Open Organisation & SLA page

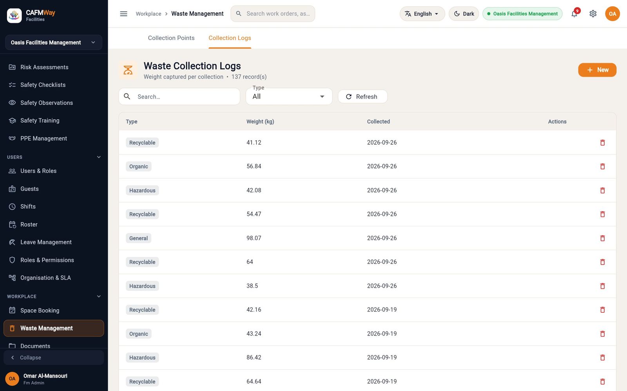pos(54,278)
